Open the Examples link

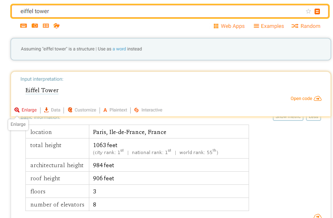[x=269, y=26]
